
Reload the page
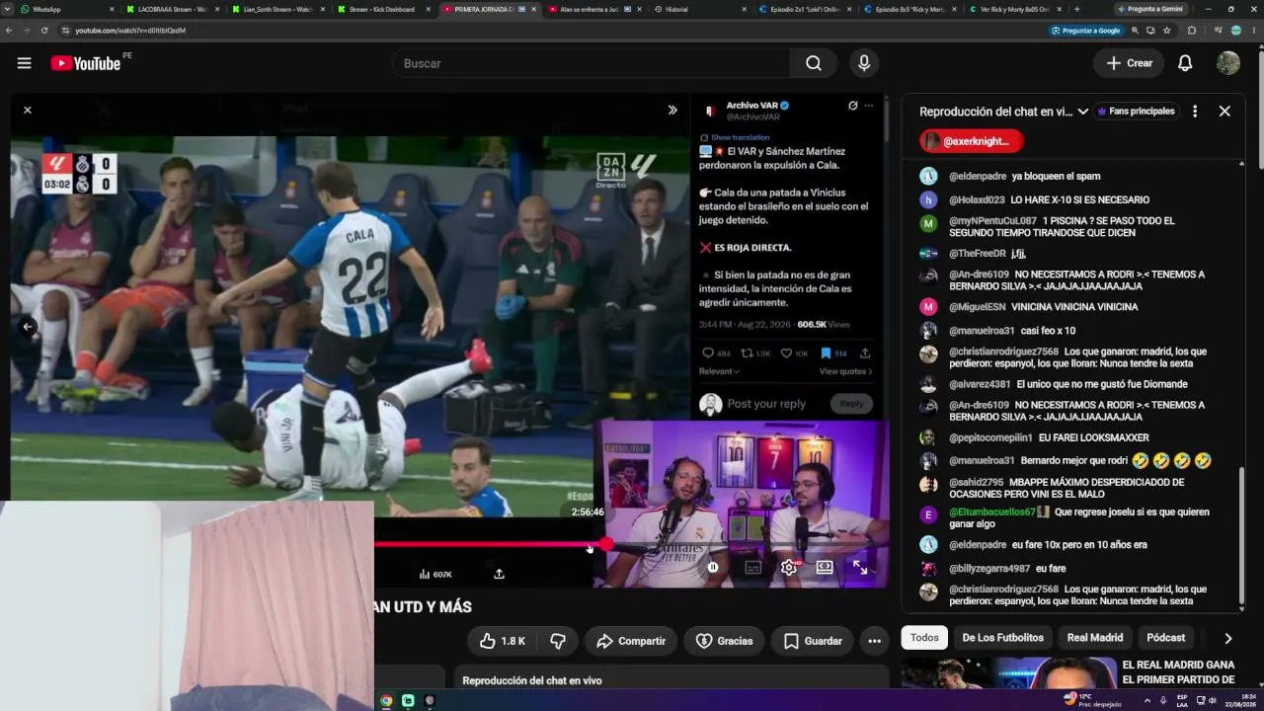[x=43, y=31]
